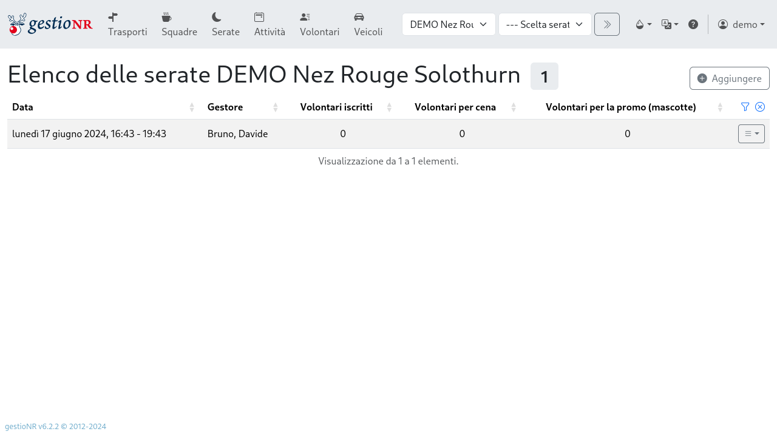Viewport: 777px width, 437px height.
Task: Click the table filter funnel icon
Action: pos(745,107)
